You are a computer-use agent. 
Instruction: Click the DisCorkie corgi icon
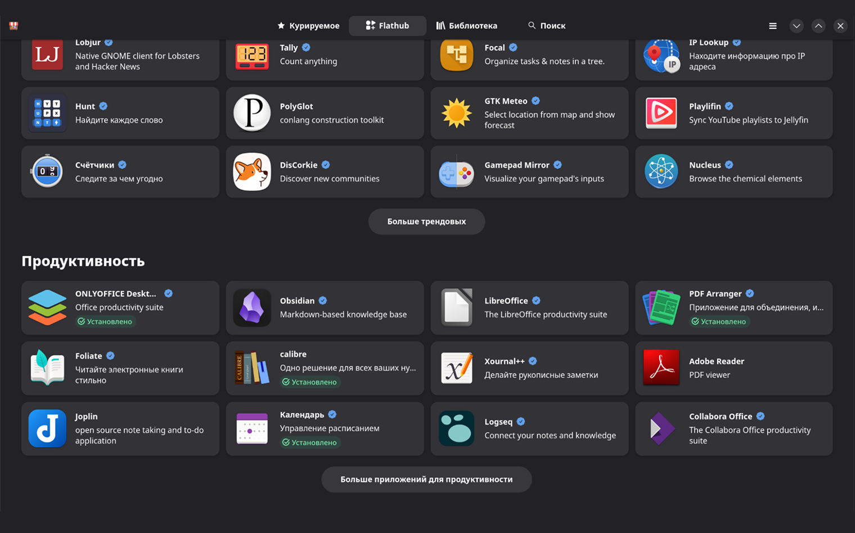(x=252, y=171)
